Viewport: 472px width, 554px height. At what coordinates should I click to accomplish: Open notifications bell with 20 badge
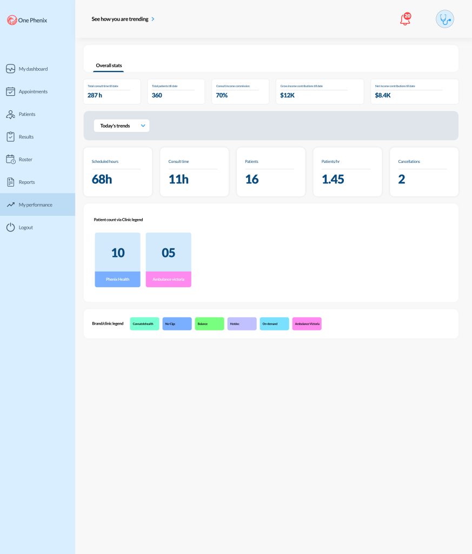pyautogui.click(x=405, y=19)
